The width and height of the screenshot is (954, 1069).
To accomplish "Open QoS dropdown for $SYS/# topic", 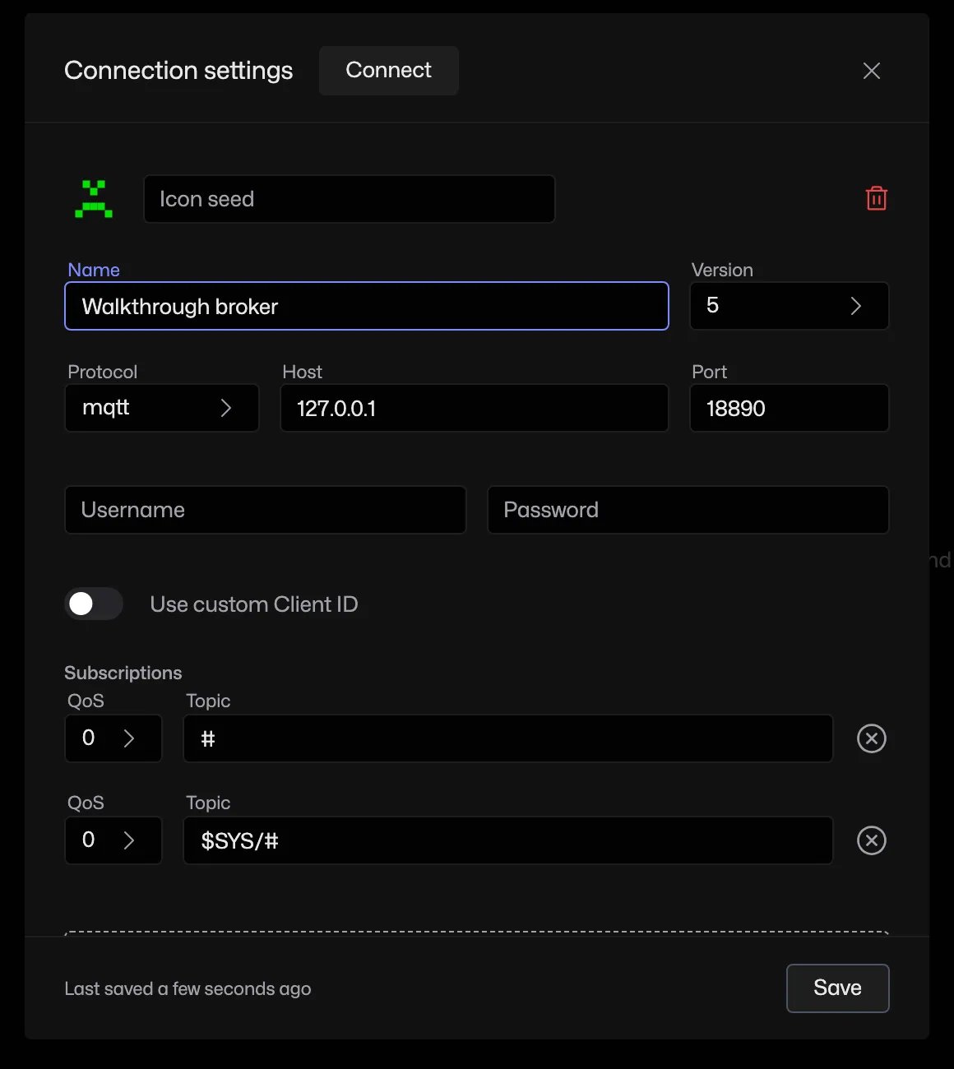I will pyautogui.click(x=113, y=840).
